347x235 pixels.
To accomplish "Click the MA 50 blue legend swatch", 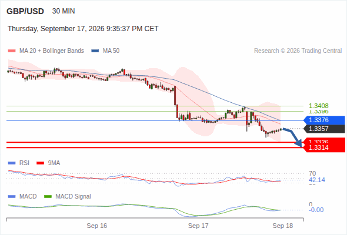I will [x=95, y=51].
